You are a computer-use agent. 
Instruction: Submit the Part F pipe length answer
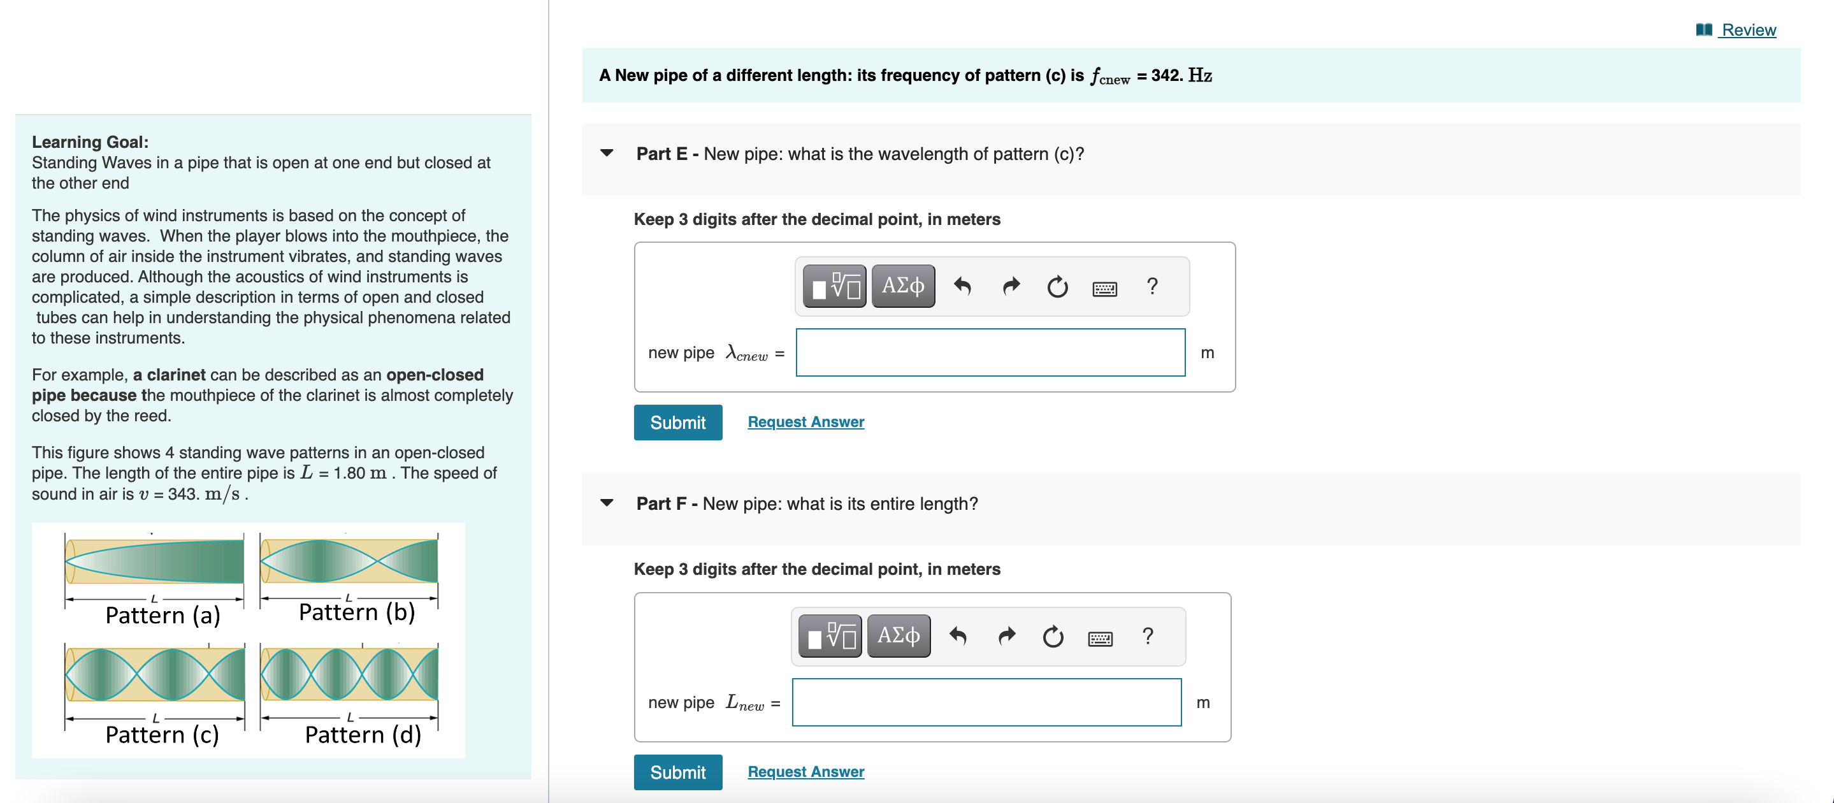click(677, 772)
